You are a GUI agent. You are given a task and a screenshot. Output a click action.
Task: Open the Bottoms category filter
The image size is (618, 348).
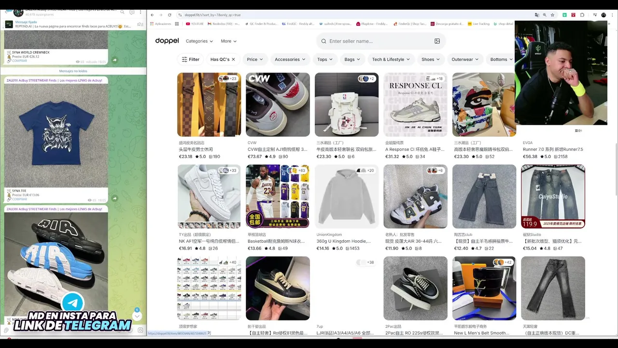502,59
